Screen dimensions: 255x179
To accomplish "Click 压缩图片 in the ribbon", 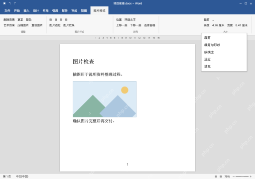I will coord(23,25).
